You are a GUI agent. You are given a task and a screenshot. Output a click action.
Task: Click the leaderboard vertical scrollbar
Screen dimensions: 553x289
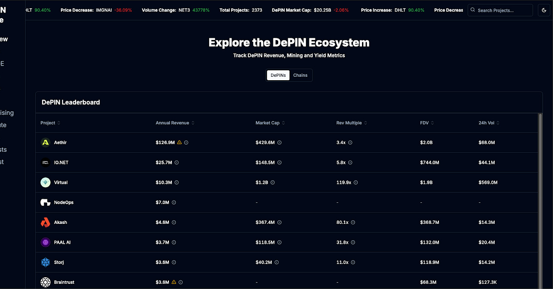pos(540,201)
